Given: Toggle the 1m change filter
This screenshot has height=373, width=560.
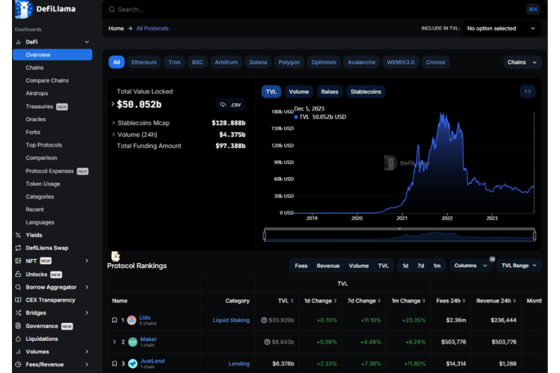Looking at the screenshot, I should click(x=437, y=266).
